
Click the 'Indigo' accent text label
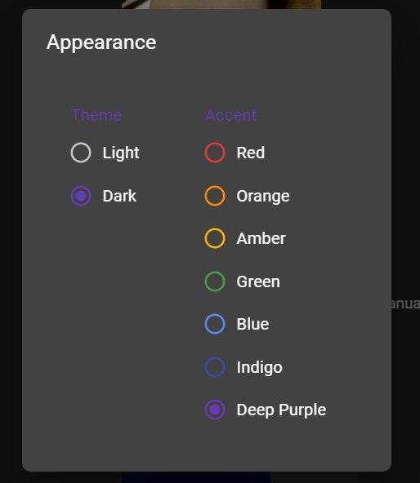[x=260, y=368]
